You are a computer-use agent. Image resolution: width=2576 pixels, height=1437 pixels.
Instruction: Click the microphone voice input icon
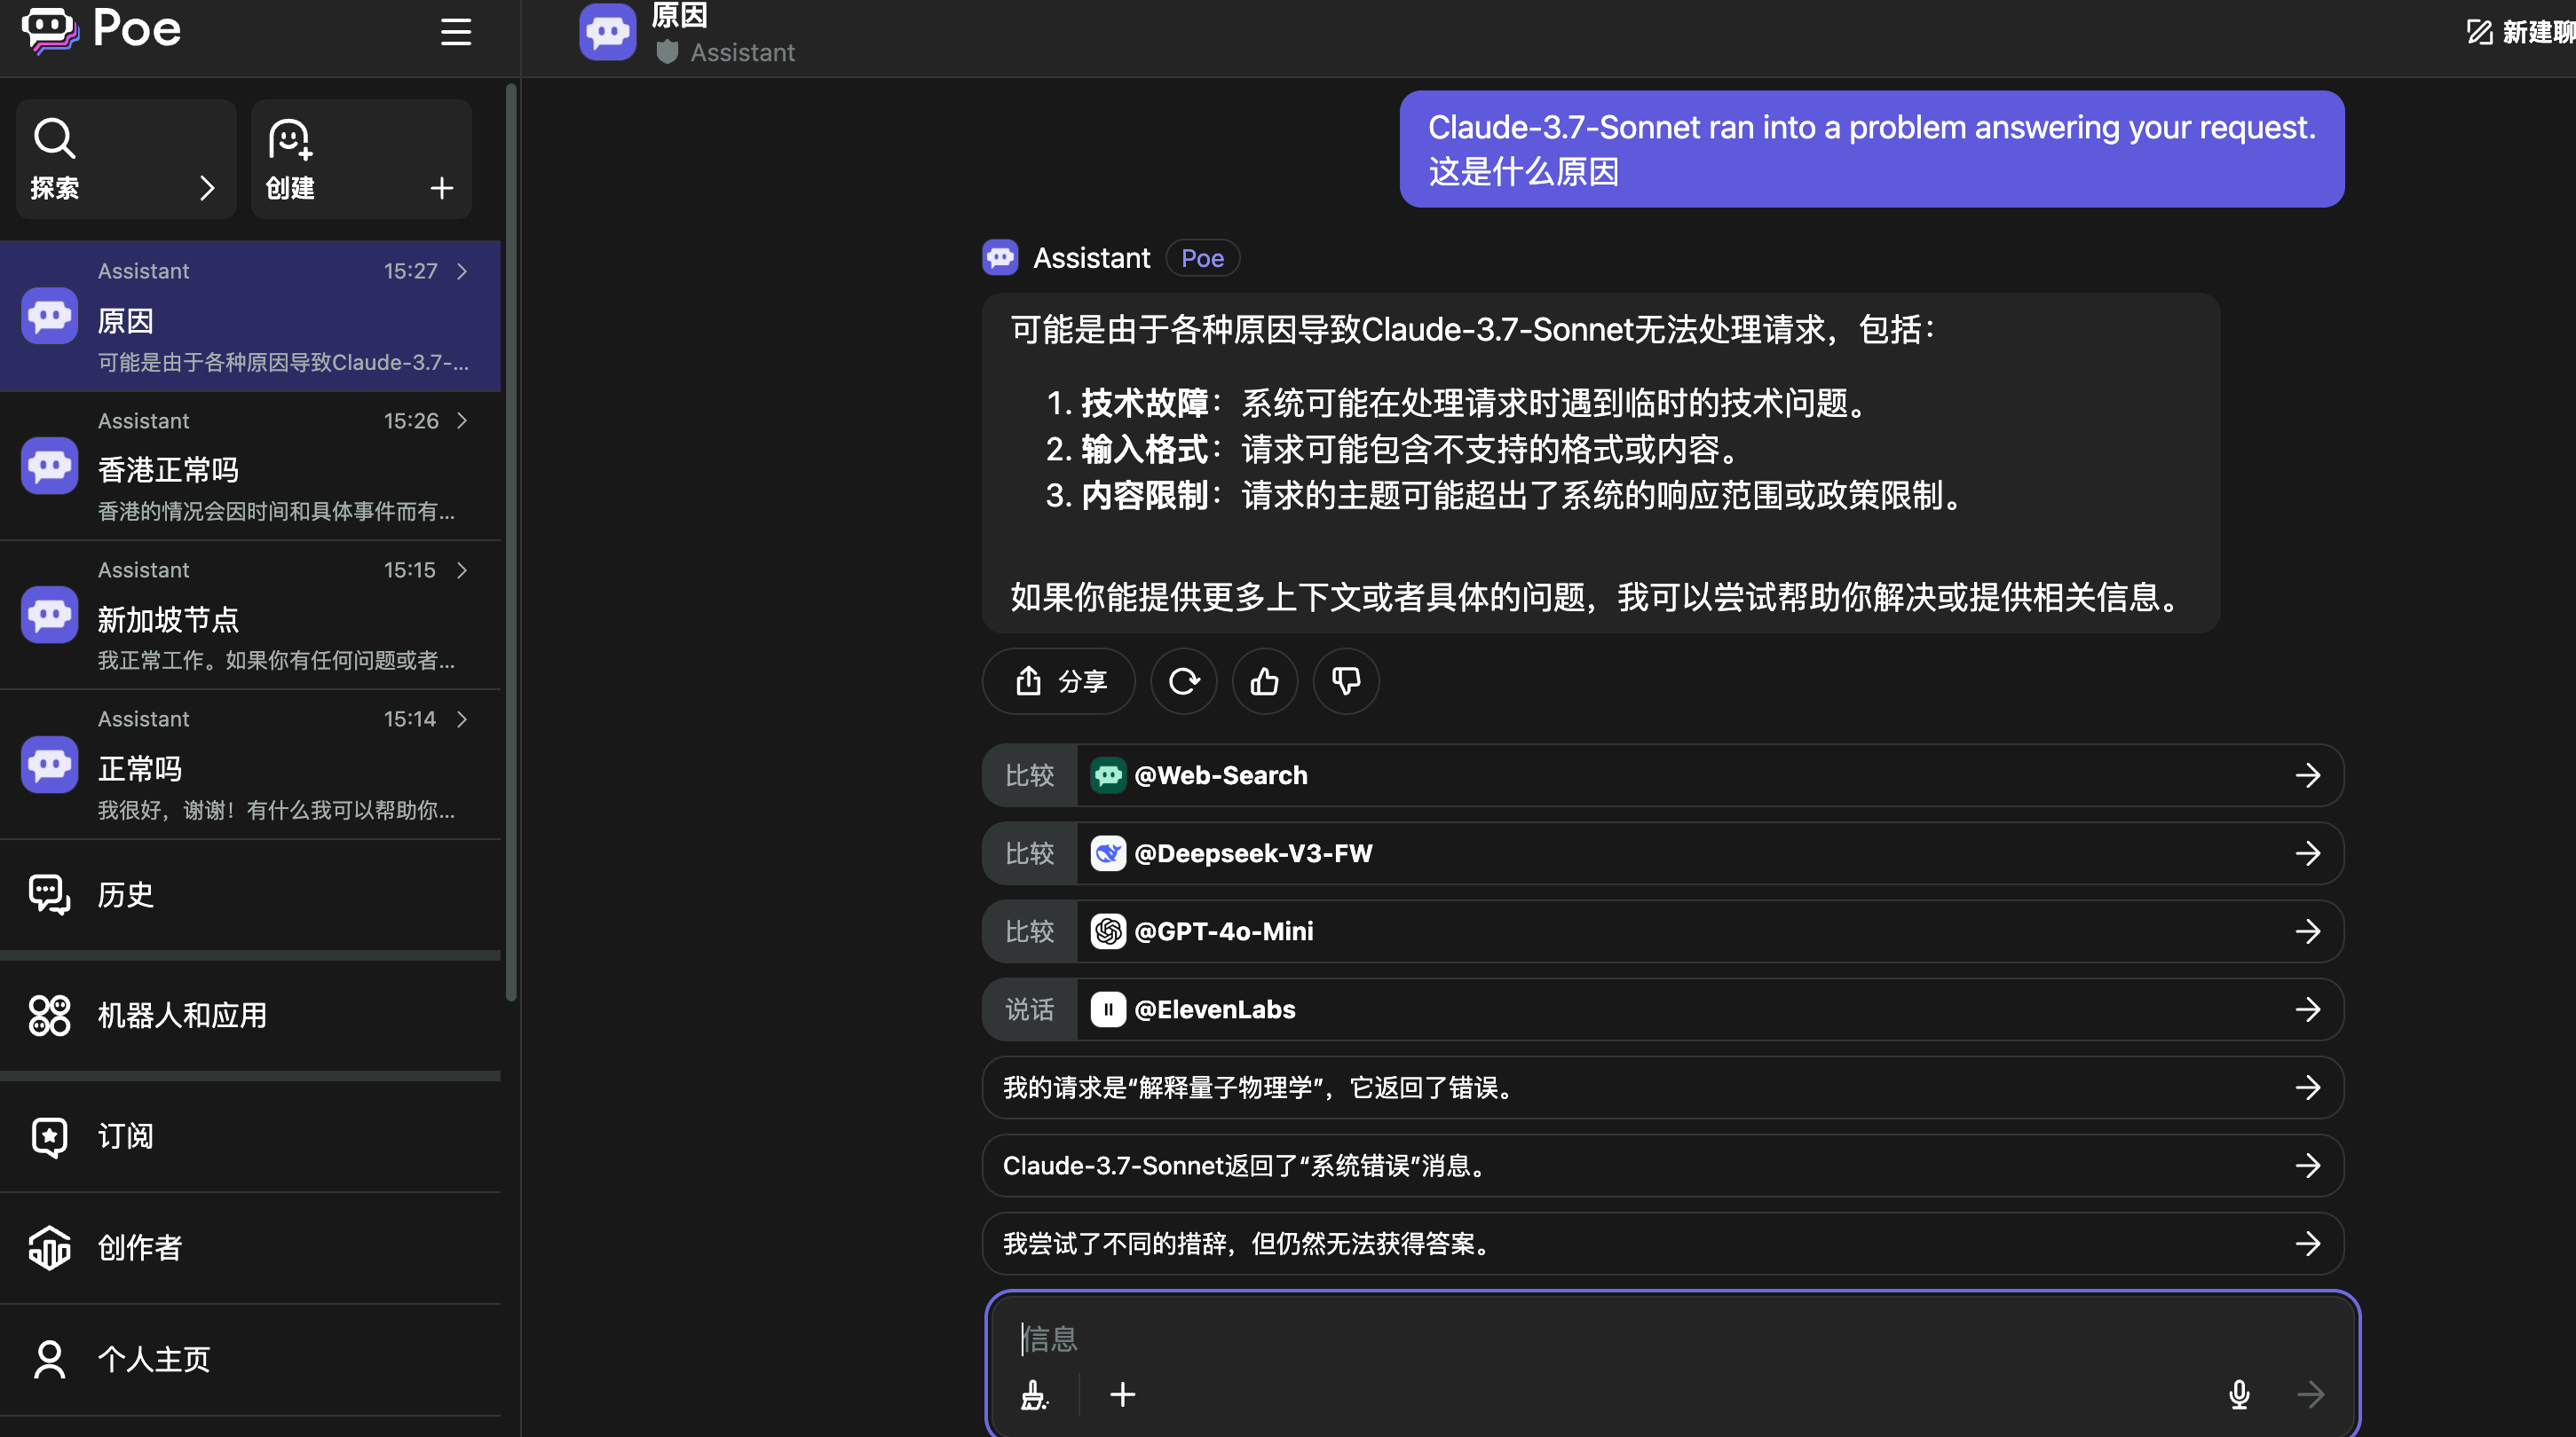tap(2239, 1394)
